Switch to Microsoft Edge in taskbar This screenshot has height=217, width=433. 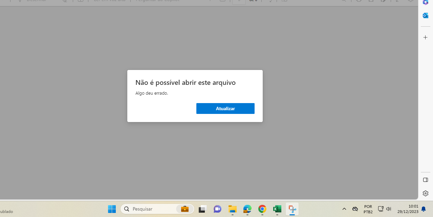point(247,209)
